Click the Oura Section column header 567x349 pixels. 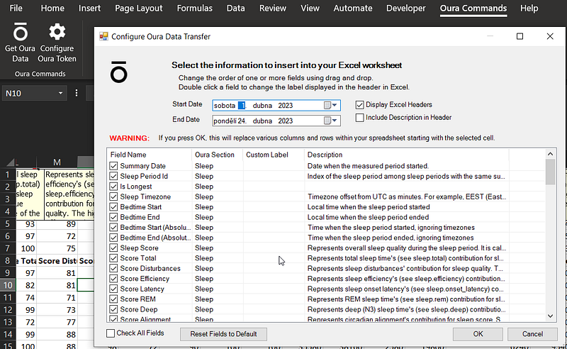[217, 155]
